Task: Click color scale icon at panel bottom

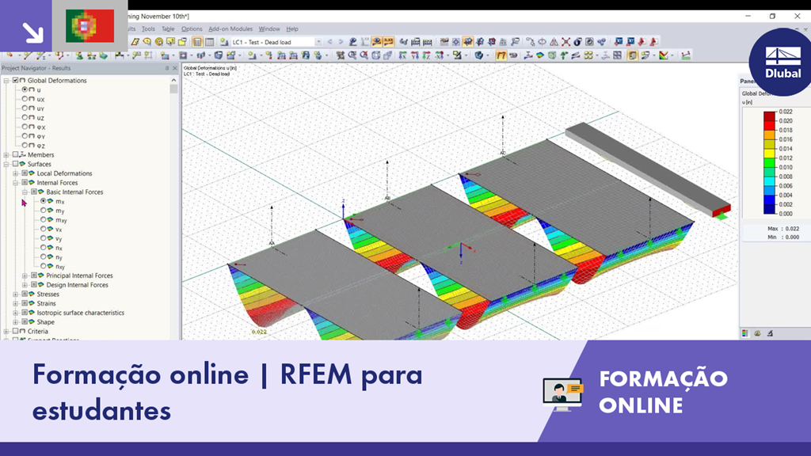Action: (744, 333)
